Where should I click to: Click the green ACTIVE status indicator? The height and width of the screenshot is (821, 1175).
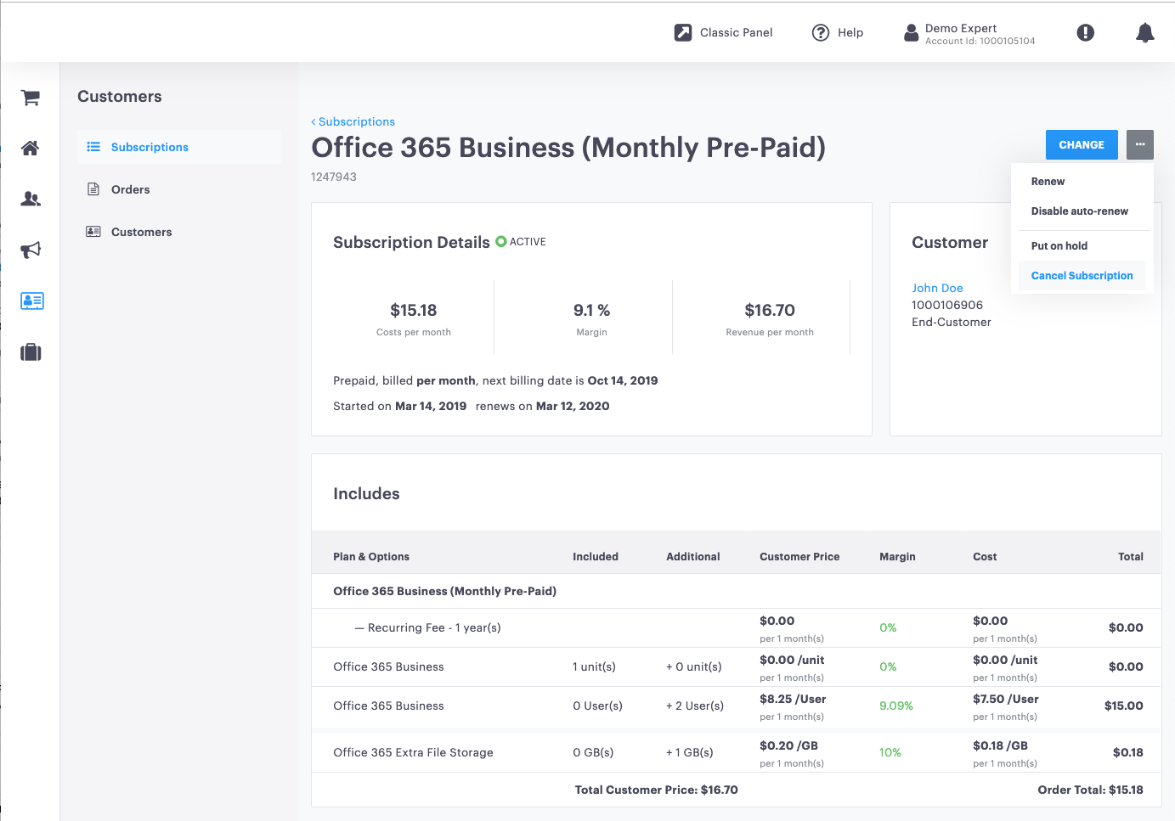(501, 242)
